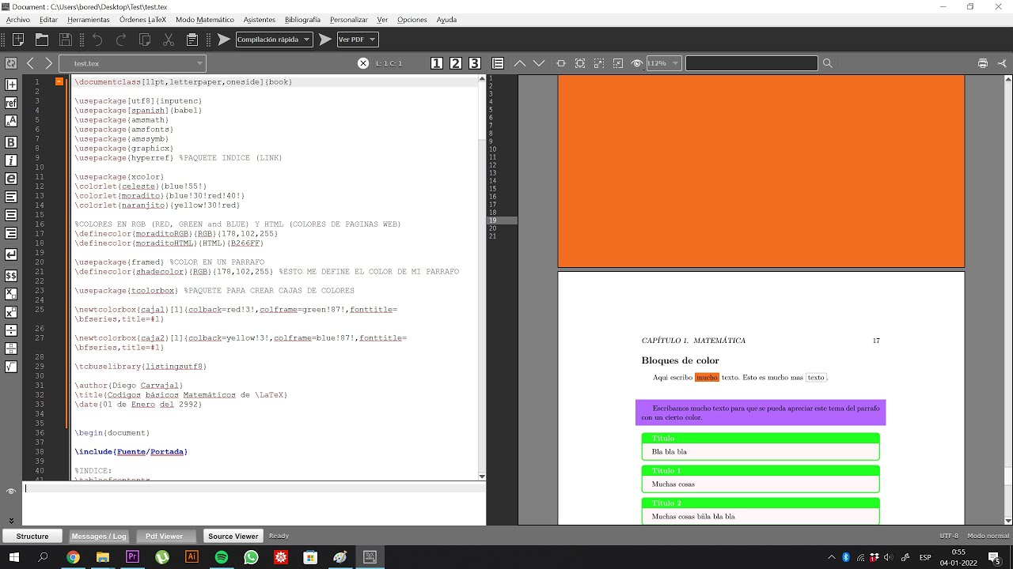
Task: Jump to bookmark 2
Action: click(456, 63)
